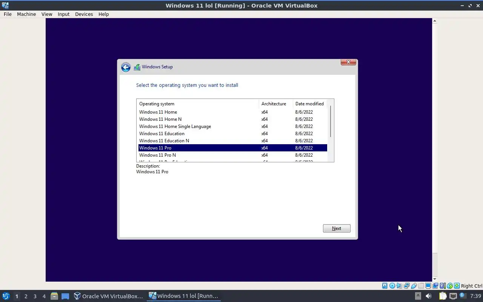Click the Architecture column header
The height and width of the screenshot is (302, 483).
point(276,104)
